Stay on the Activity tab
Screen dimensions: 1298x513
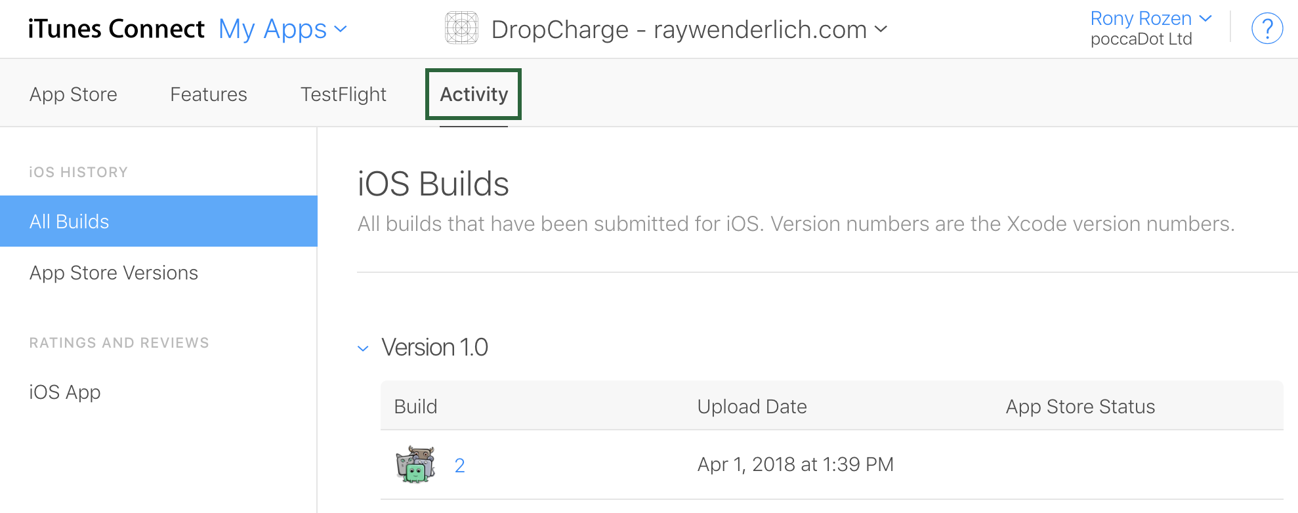point(473,94)
